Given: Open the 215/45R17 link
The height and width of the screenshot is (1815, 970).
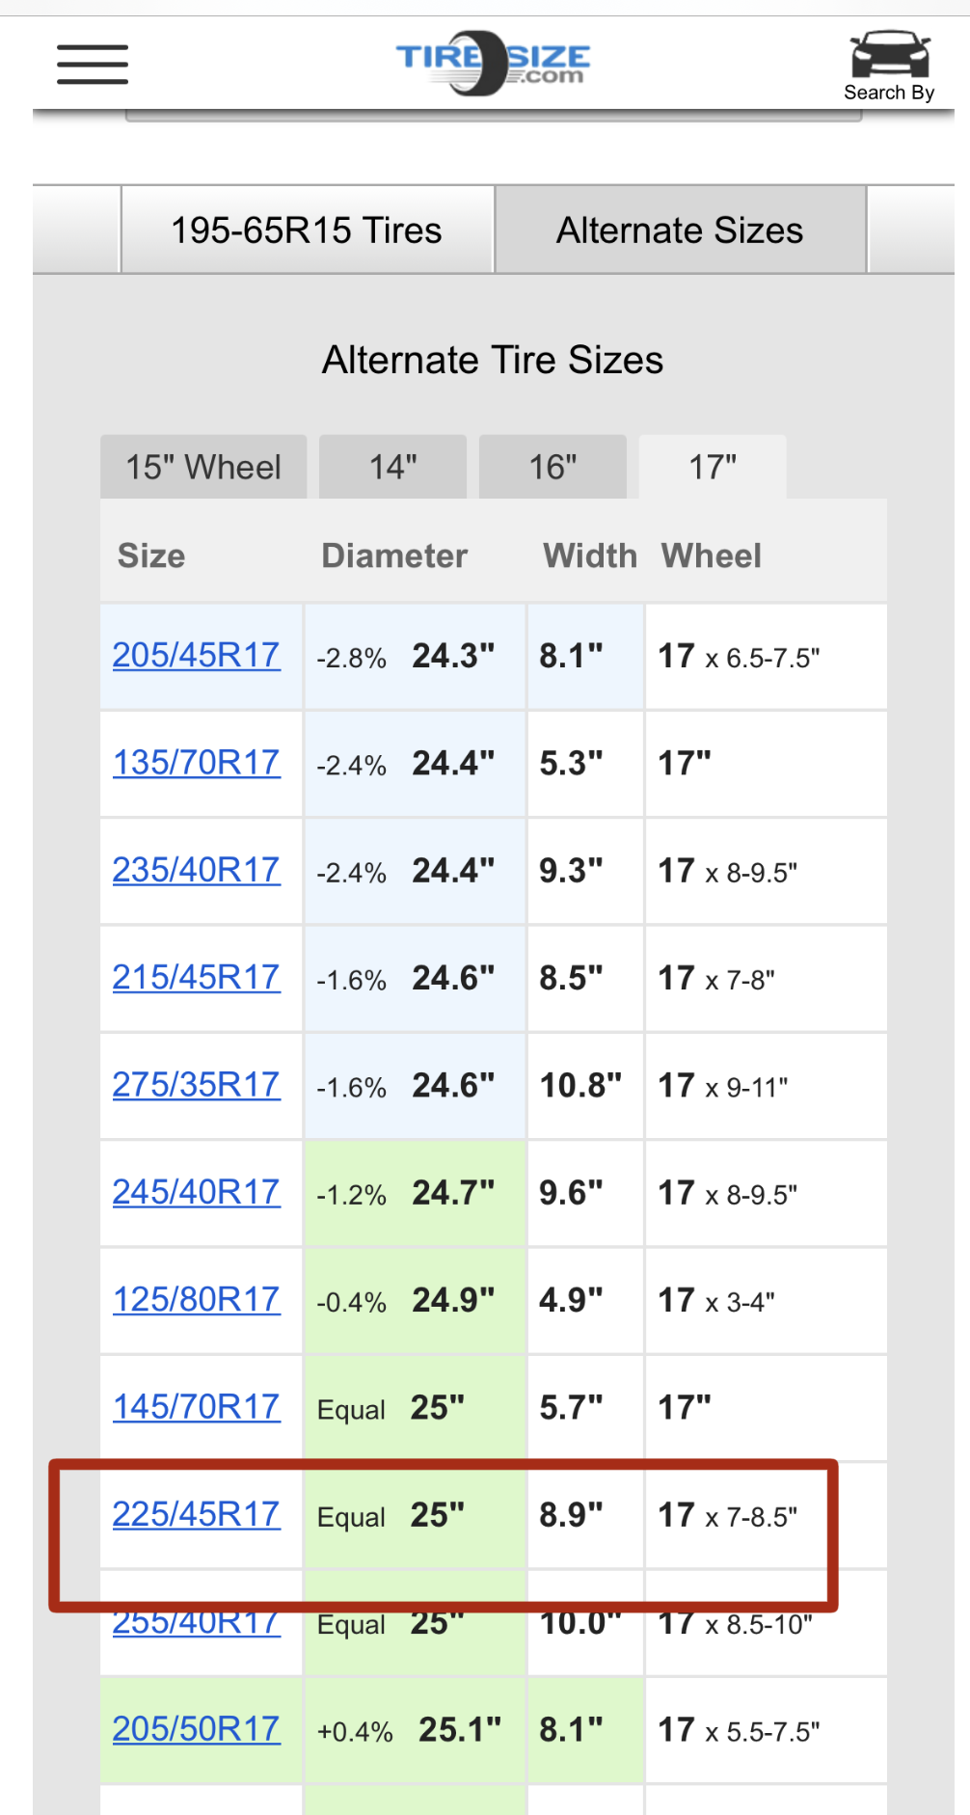Looking at the screenshot, I should click(197, 978).
